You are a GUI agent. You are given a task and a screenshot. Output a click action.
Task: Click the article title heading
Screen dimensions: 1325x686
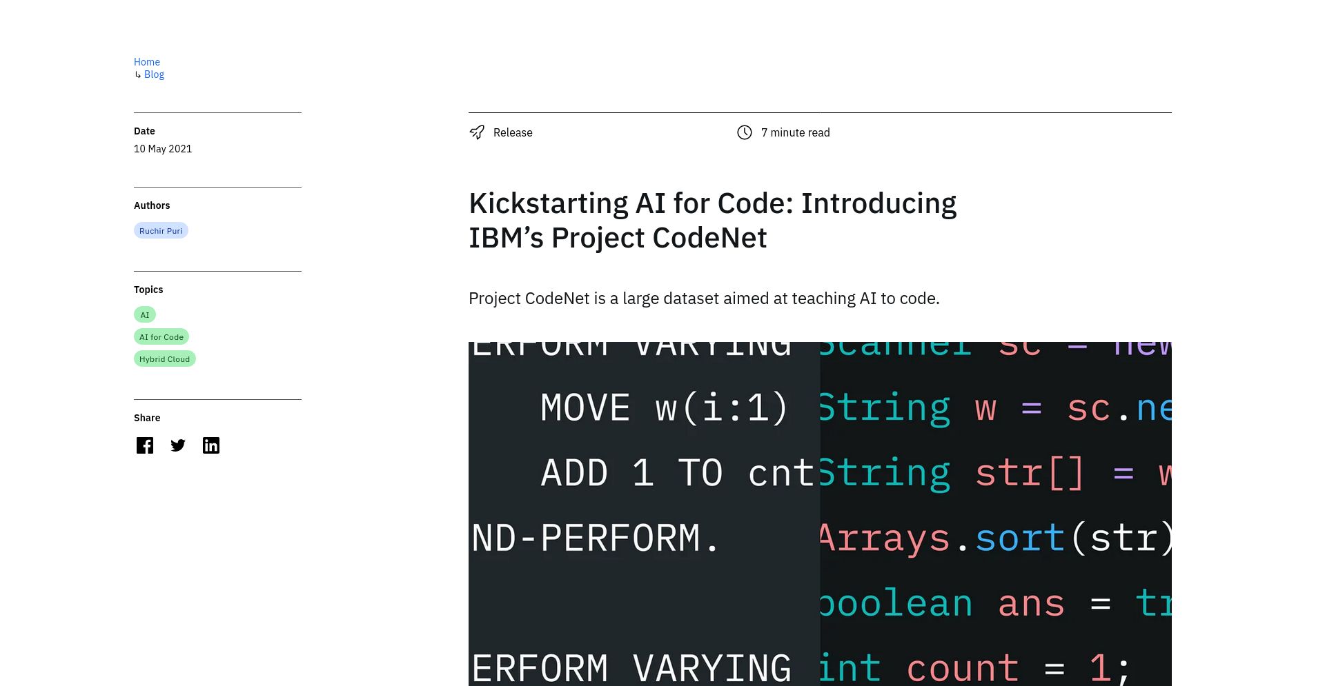[x=713, y=221]
